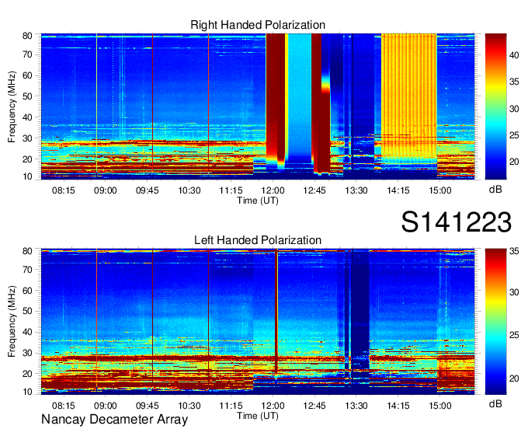This screenshot has width=528, height=429.
Task: Click the "12:00" tick under Right Handed plot
Action: coord(273,190)
